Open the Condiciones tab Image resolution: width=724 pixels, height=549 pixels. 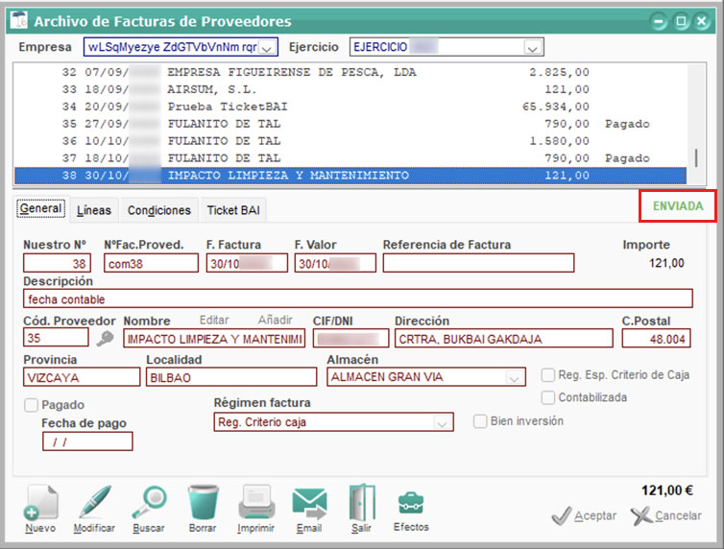click(159, 210)
